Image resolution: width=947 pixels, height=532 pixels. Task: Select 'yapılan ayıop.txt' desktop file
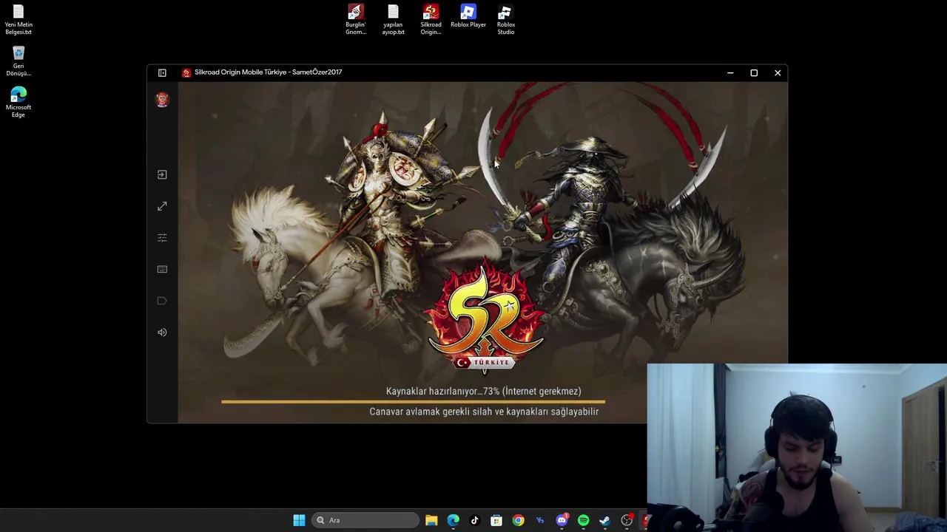(393, 20)
